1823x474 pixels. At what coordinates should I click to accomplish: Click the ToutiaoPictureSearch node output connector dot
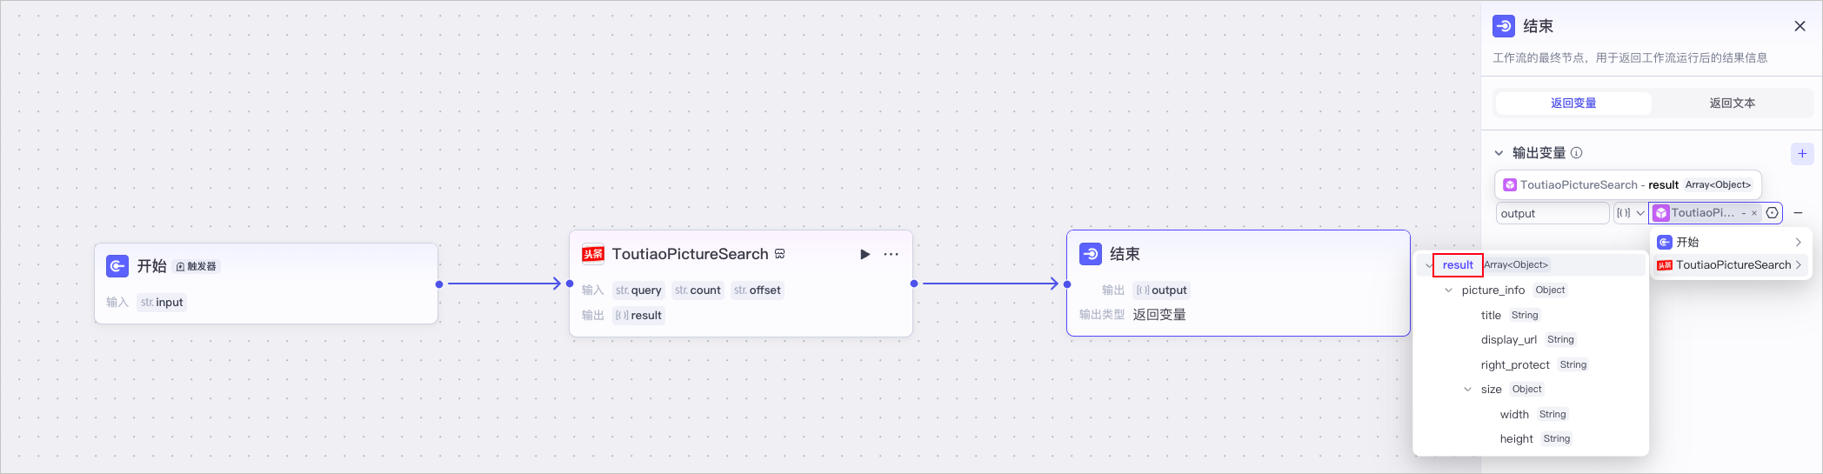(x=914, y=284)
